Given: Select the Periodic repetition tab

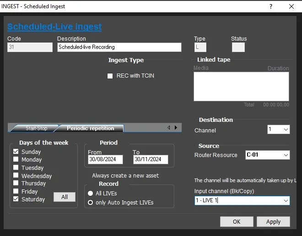Looking at the screenshot, I should tap(90, 128).
